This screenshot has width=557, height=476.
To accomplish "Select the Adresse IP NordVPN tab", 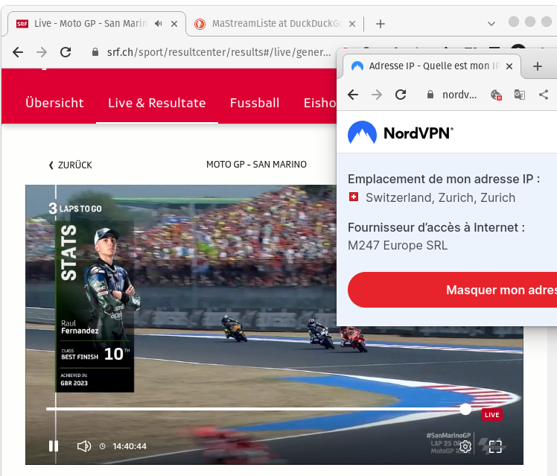I will [x=432, y=66].
